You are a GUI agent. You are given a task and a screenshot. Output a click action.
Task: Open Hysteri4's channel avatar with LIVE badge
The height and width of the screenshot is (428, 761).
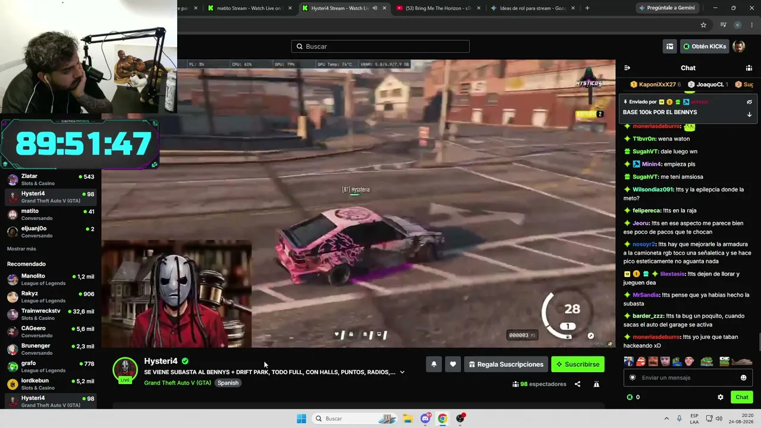[125, 370]
